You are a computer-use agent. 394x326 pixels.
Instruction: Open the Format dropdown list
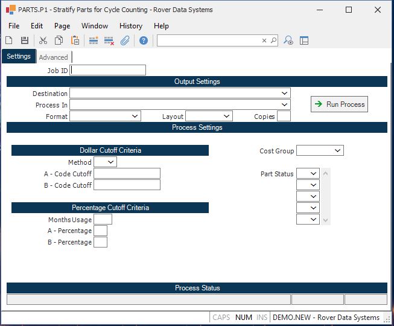tap(135, 116)
